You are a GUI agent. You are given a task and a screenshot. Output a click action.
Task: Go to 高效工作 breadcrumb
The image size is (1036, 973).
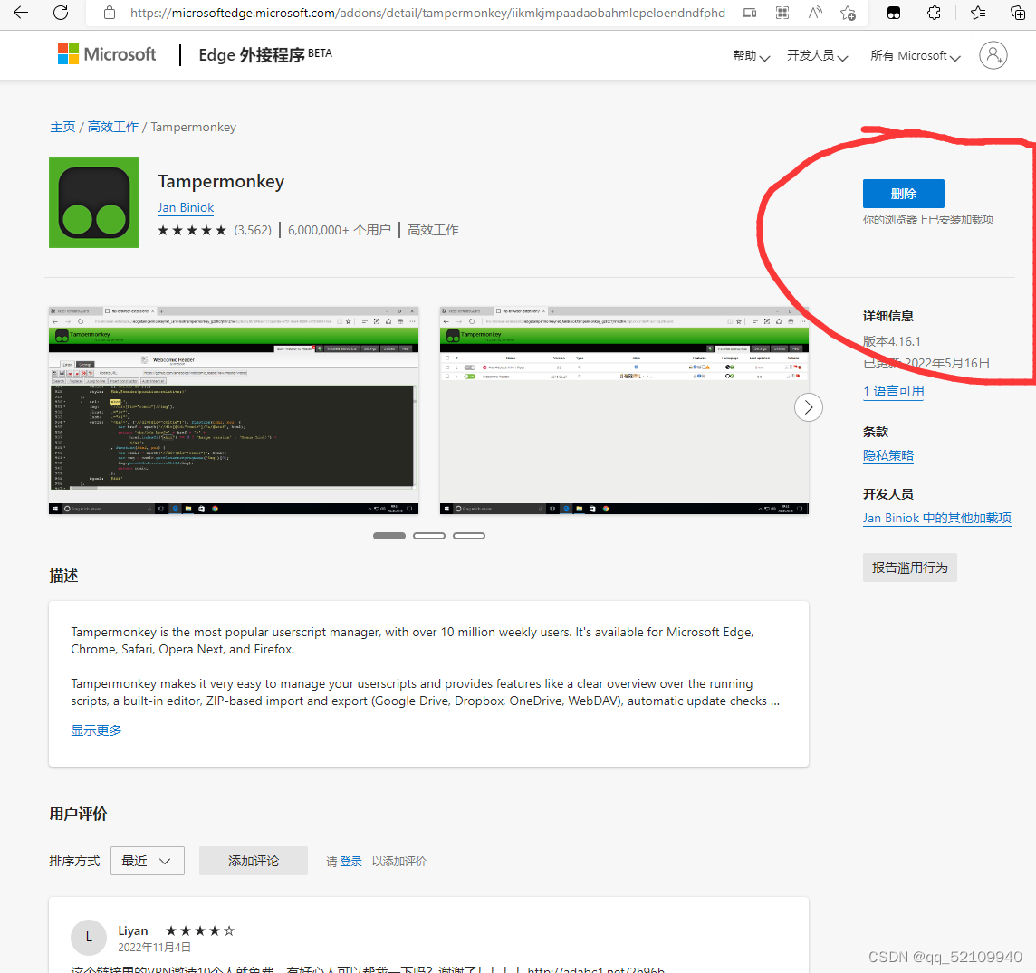[x=113, y=127]
